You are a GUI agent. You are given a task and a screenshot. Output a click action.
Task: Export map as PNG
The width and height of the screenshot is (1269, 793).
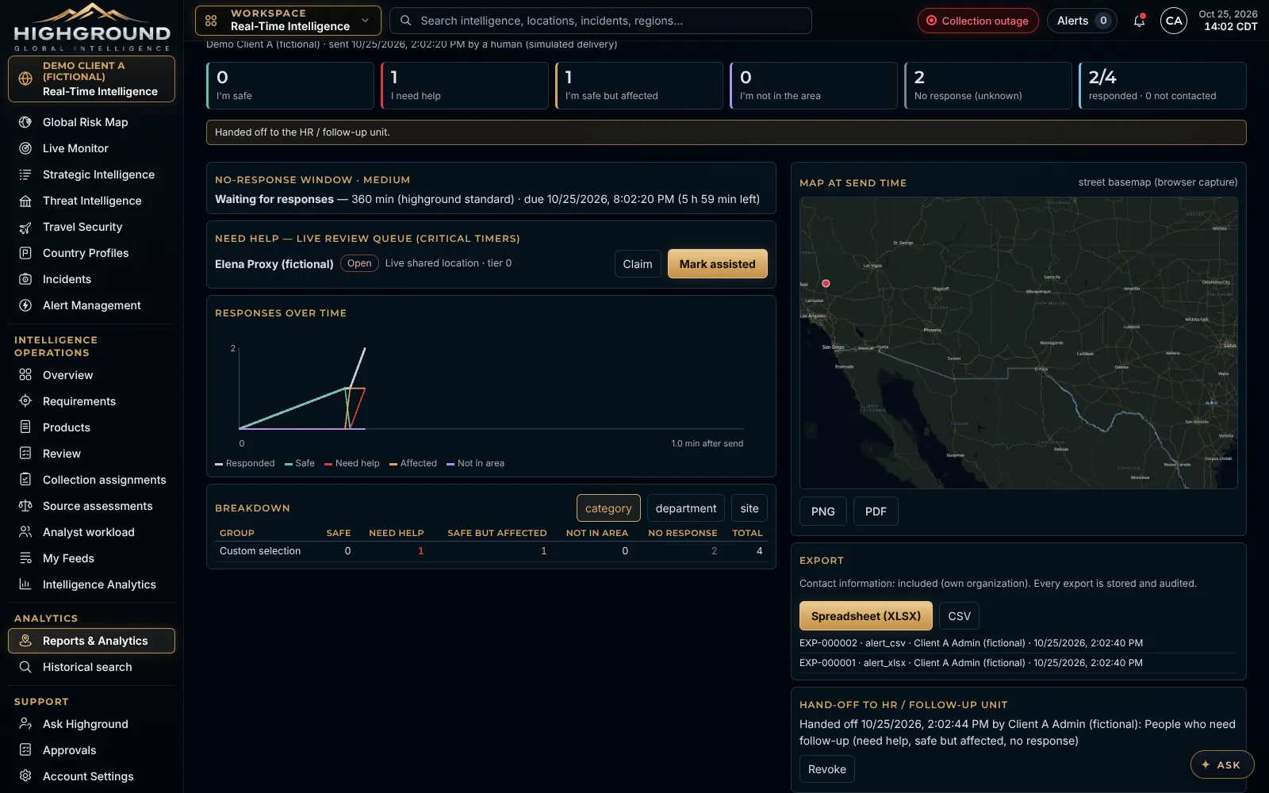[x=823, y=511]
